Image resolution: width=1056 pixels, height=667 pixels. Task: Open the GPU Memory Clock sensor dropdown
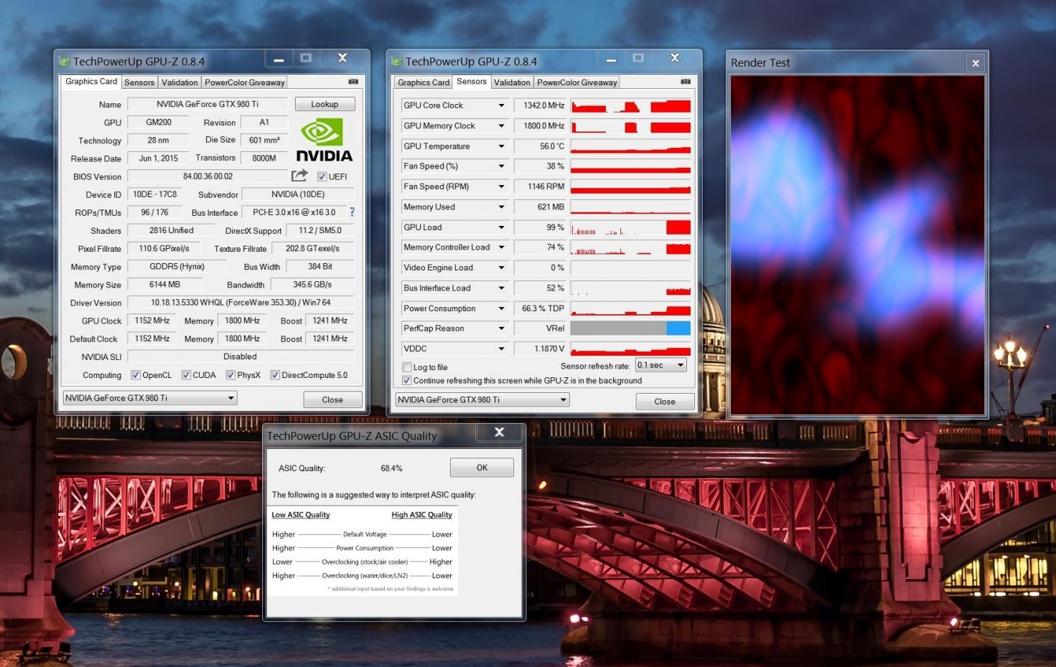pos(501,126)
